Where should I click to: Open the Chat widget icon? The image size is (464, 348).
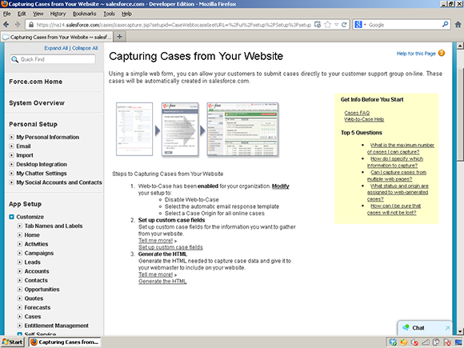coord(406,327)
